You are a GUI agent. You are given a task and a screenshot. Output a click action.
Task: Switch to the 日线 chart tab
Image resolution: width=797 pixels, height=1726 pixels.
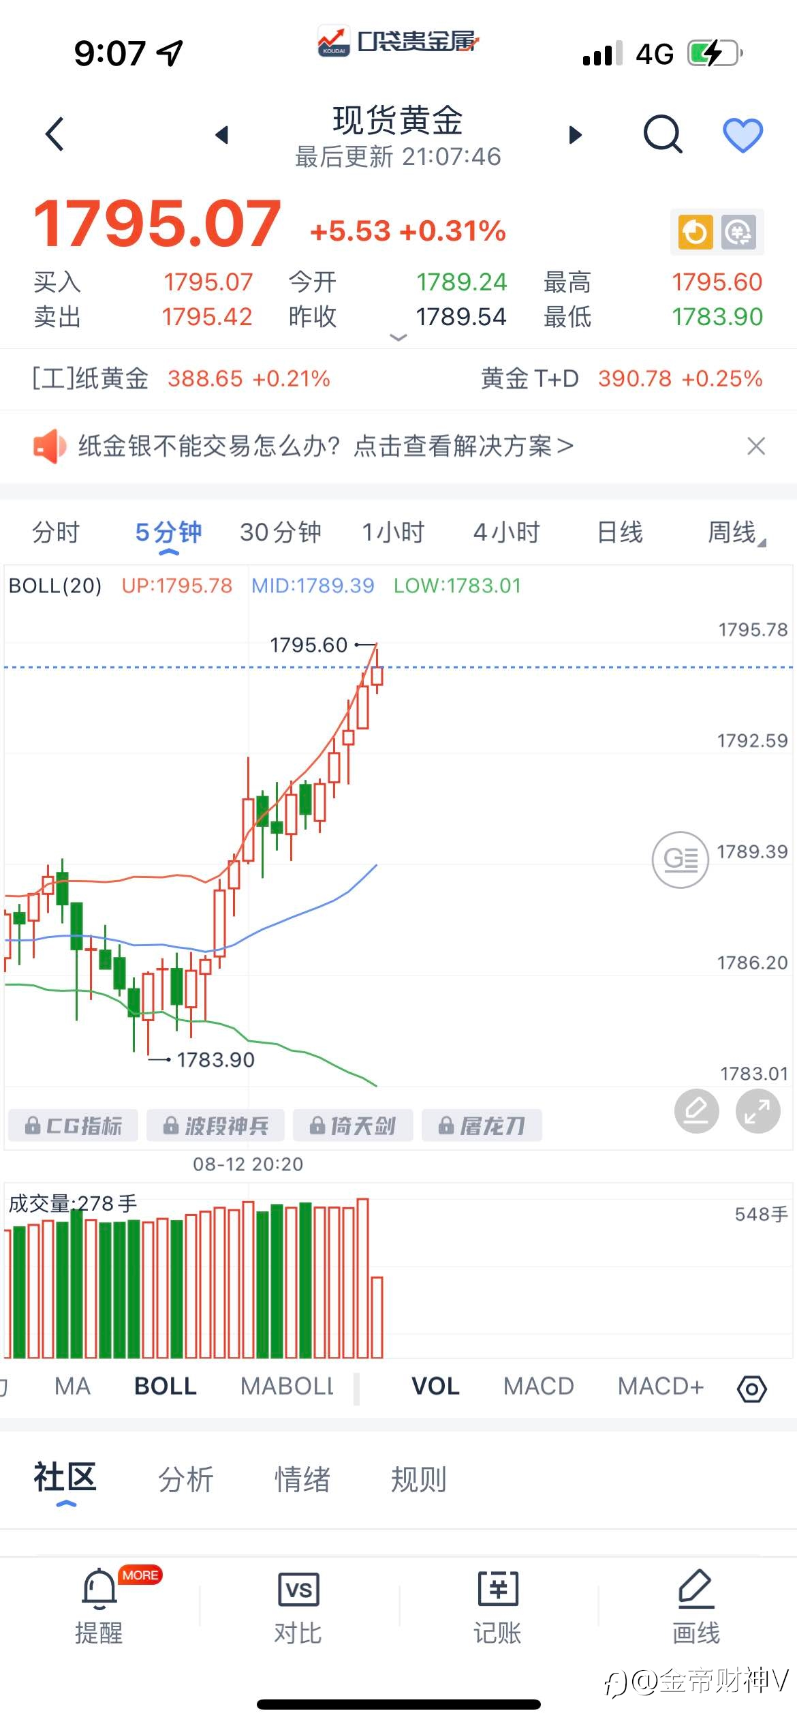(620, 532)
